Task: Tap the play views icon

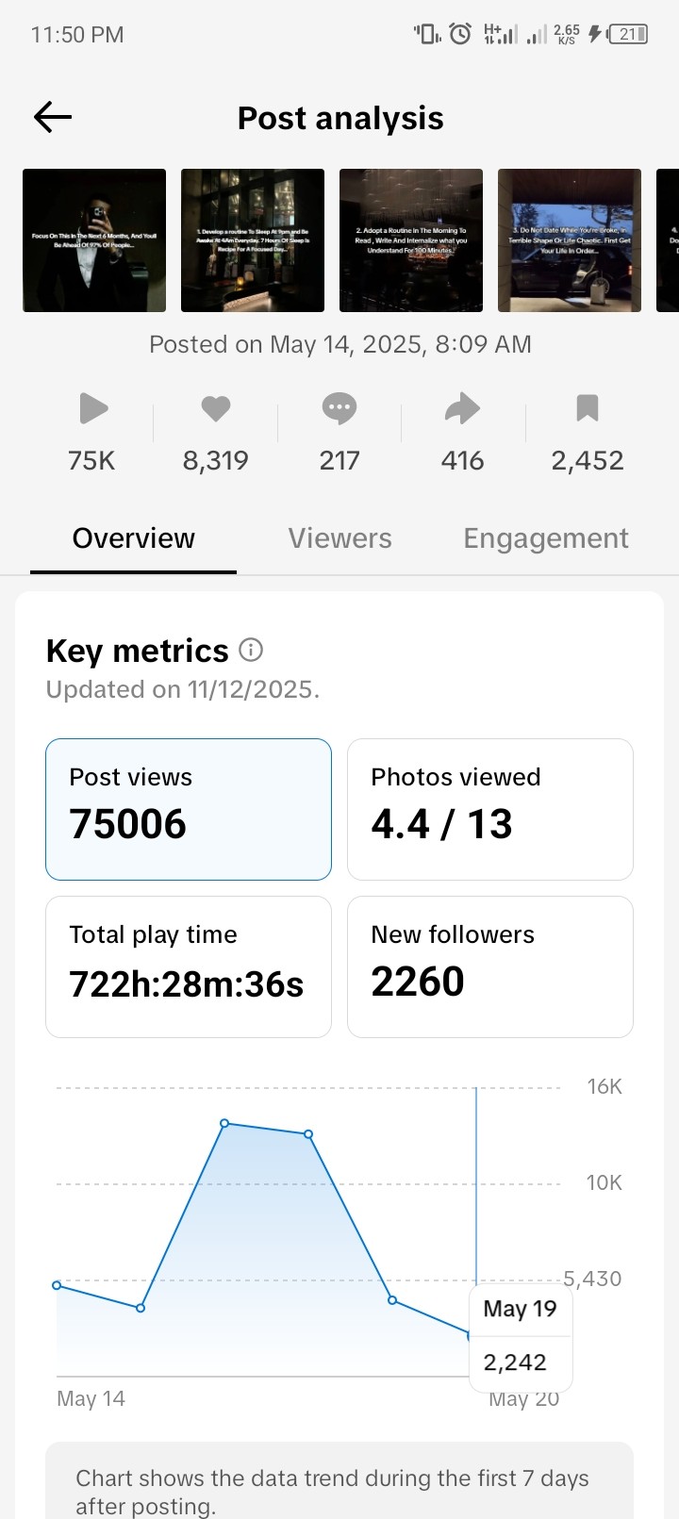Action: (93, 408)
